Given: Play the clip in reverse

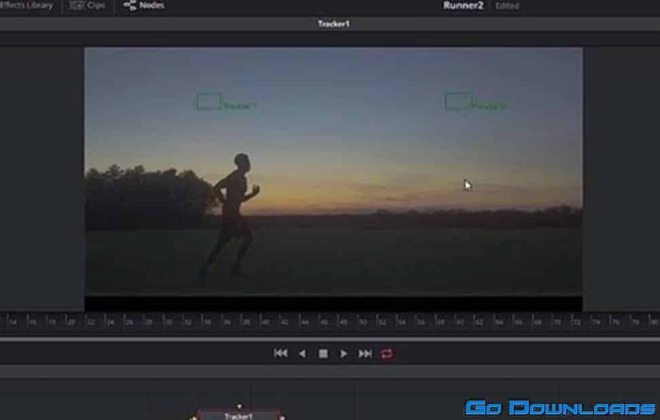Looking at the screenshot, I should [x=302, y=353].
